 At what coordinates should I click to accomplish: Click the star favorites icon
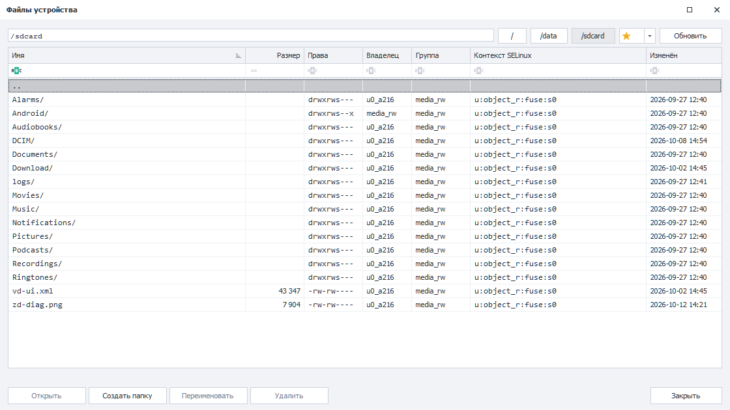click(x=626, y=36)
